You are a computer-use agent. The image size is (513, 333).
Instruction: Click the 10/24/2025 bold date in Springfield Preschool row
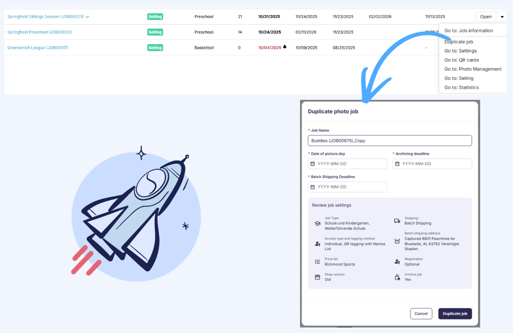(x=269, y=32)
